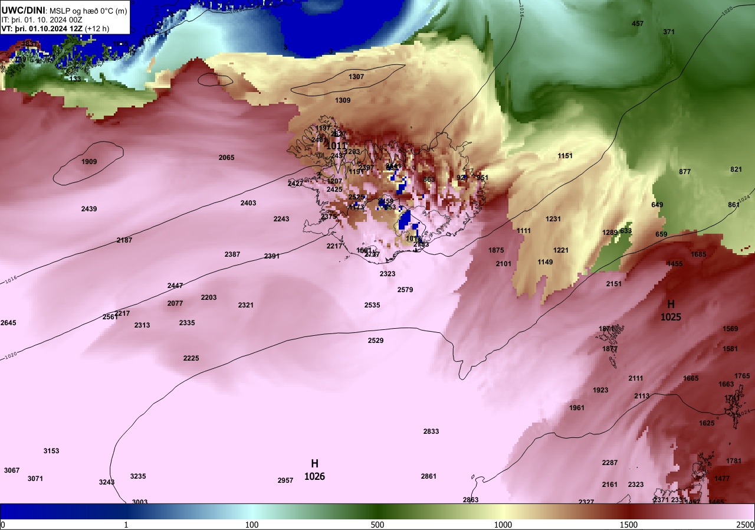Click the 2861 height value
755x530 pixels.
click(x=429, y=476)
